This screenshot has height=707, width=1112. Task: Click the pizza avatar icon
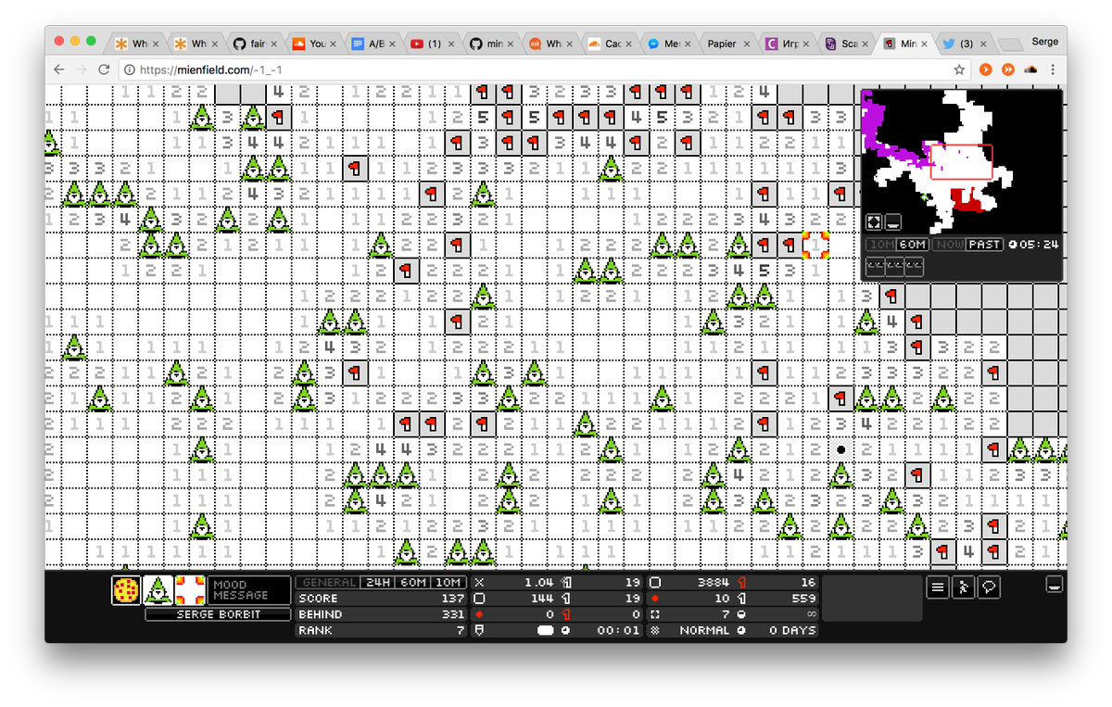click(x=126, y=589)
